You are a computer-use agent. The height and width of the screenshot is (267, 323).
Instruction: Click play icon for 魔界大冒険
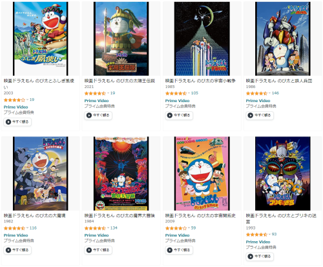[x=89, y=250]
